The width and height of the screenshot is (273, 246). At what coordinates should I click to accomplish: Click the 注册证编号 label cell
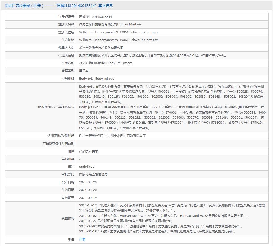pos(66,17)
